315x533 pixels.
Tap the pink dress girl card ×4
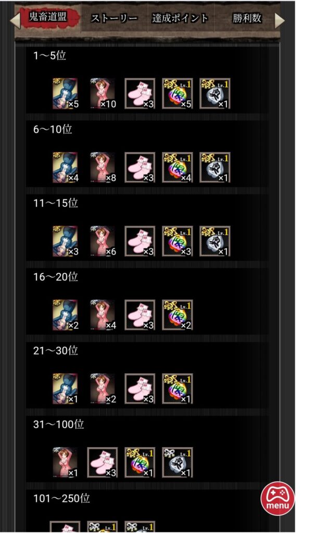(x=103, y=315)
